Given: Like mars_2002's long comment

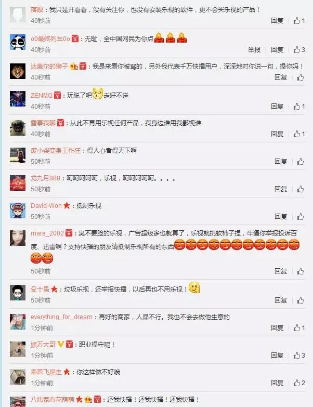Looking at the screenshot, I should [301, 271].
